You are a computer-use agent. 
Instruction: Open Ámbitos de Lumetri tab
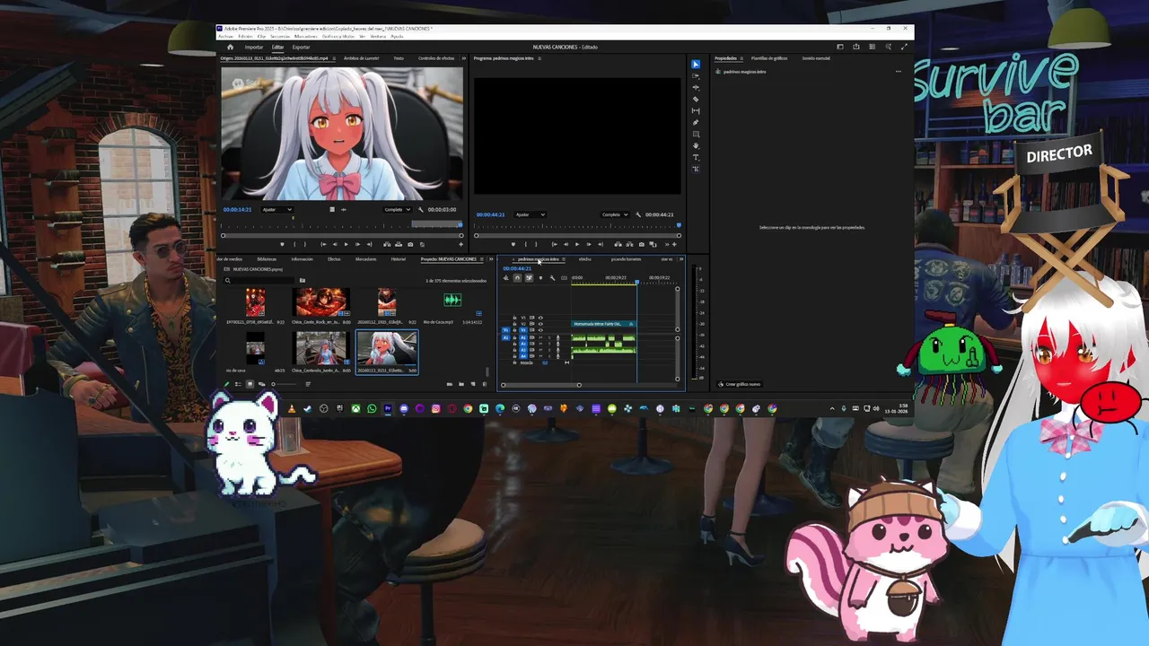pyautogui.click(x=361, y=58)
